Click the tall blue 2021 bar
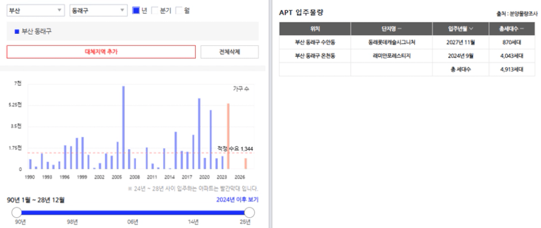Viewport: 541px width, 228px height. click(211, 140)
